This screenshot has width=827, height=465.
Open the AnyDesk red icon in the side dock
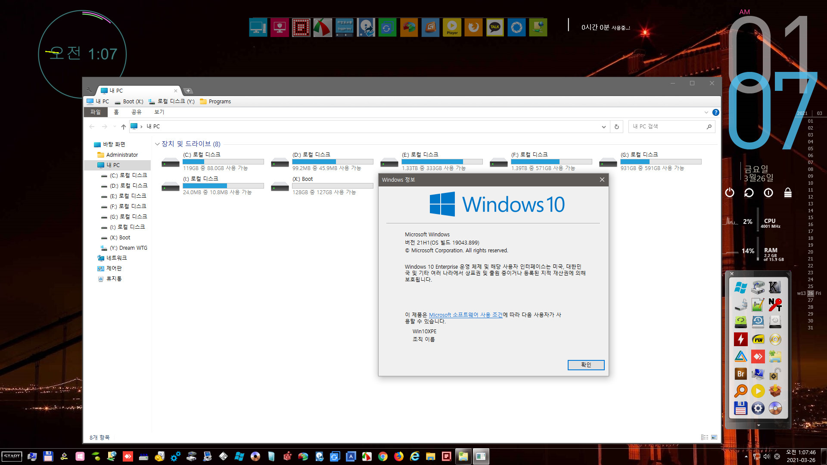[758, 356]
